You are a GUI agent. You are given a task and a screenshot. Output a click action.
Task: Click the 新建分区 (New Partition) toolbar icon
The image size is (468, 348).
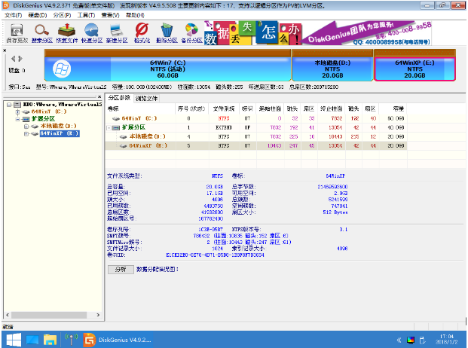118,32
